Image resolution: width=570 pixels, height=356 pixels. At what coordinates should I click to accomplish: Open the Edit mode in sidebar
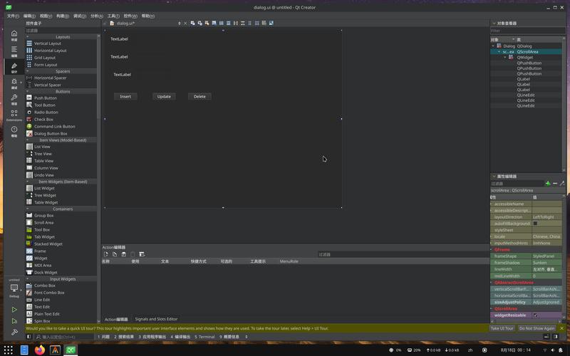(x=14, y=51)
